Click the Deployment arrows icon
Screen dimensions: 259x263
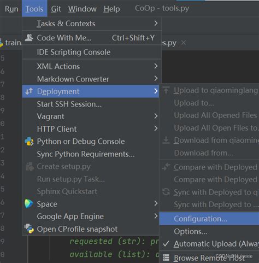29,91
